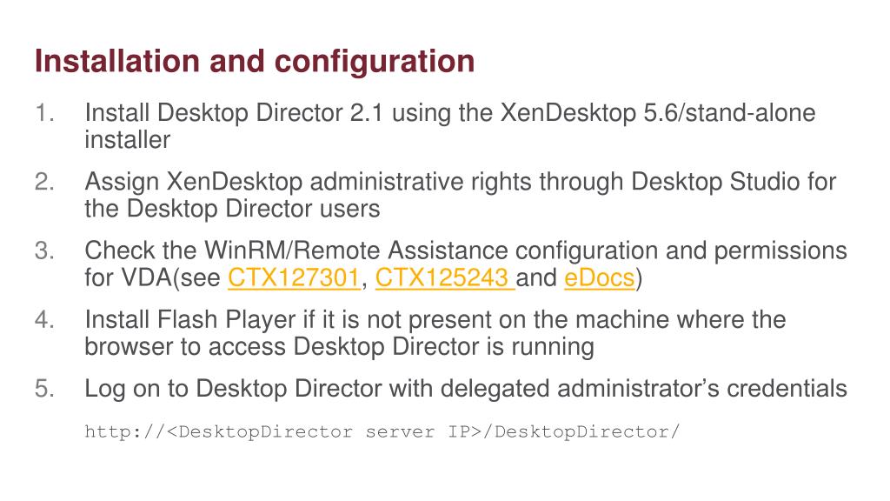The width and height of the screenshot is (890, 501).
Task: Click the 'XenDesktop 5.6/stand-alone' text
Action: [658, 113]
